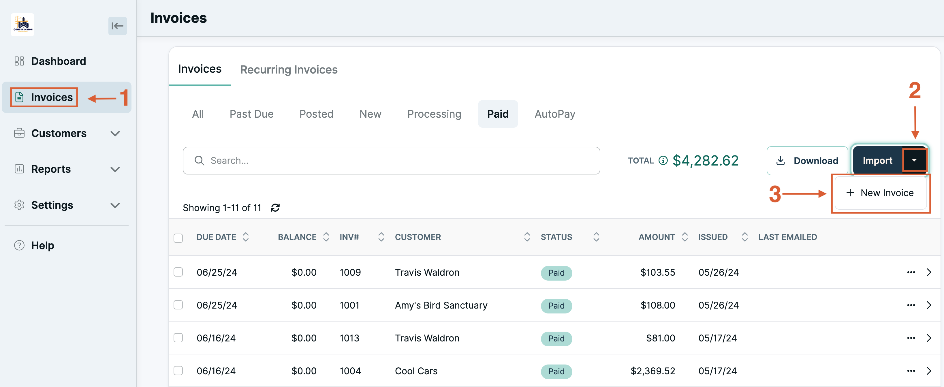This screenshot has height=387, width=944.
Task: Select all invoices with header checkbox
Action: click(178, 238)
